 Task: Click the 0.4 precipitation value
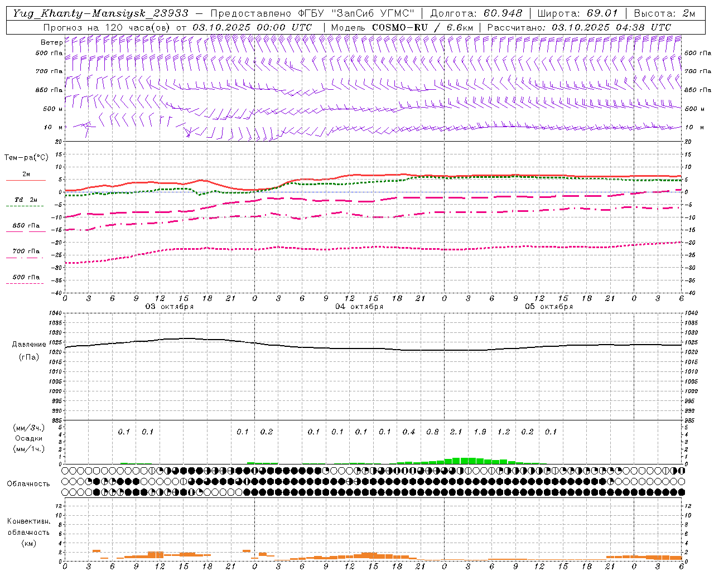point(409,432)
